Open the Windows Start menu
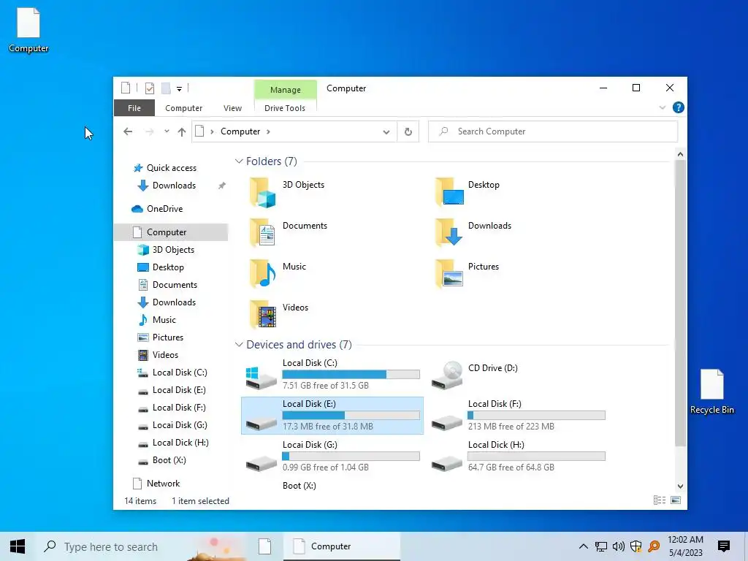 point(18,546)
